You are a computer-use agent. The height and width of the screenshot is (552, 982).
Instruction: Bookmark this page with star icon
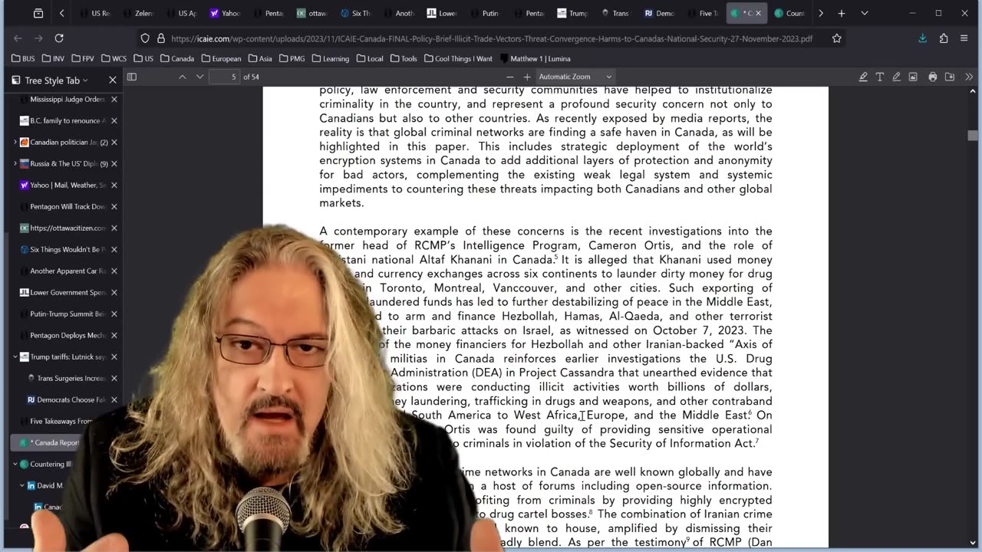click(x=837, y=38)
